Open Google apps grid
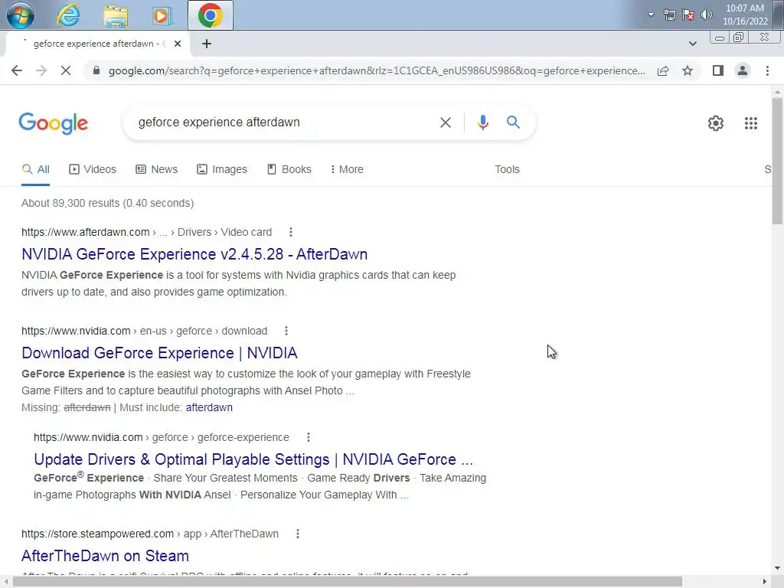The height and width of the screenshot is (588, 784). click(x=750, y=123)
